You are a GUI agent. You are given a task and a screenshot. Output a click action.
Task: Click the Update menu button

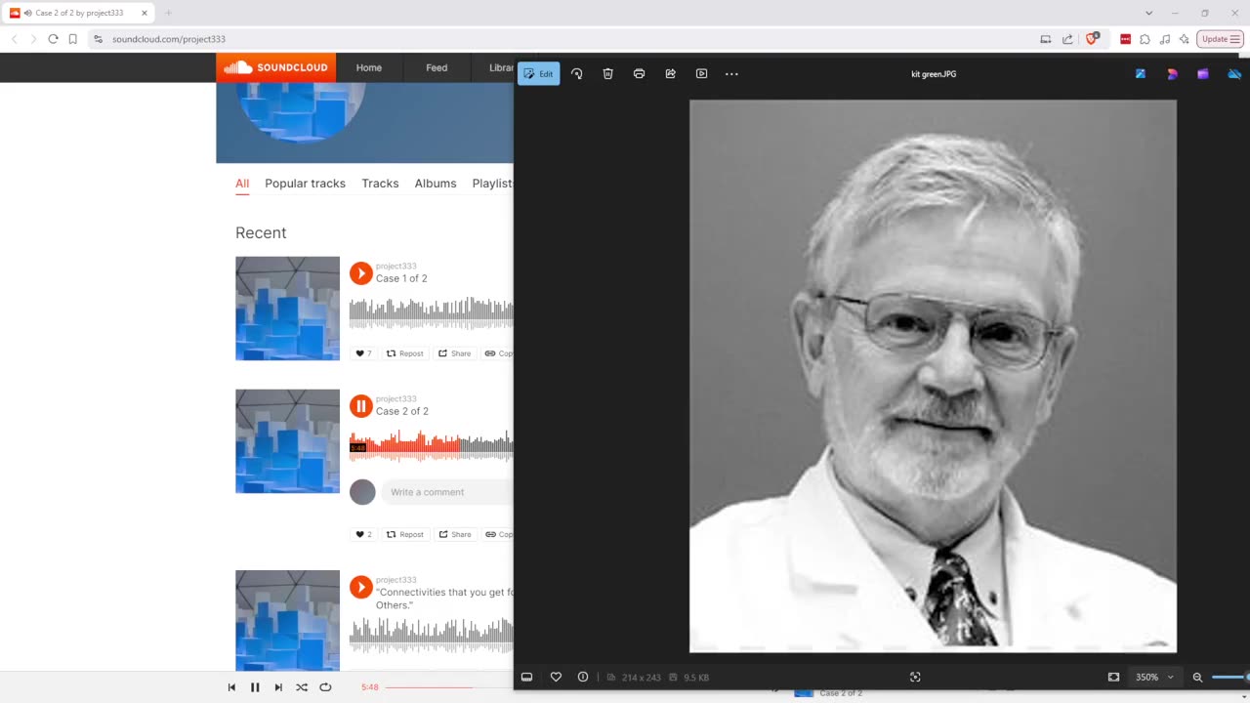click(x=1220, y=39)
